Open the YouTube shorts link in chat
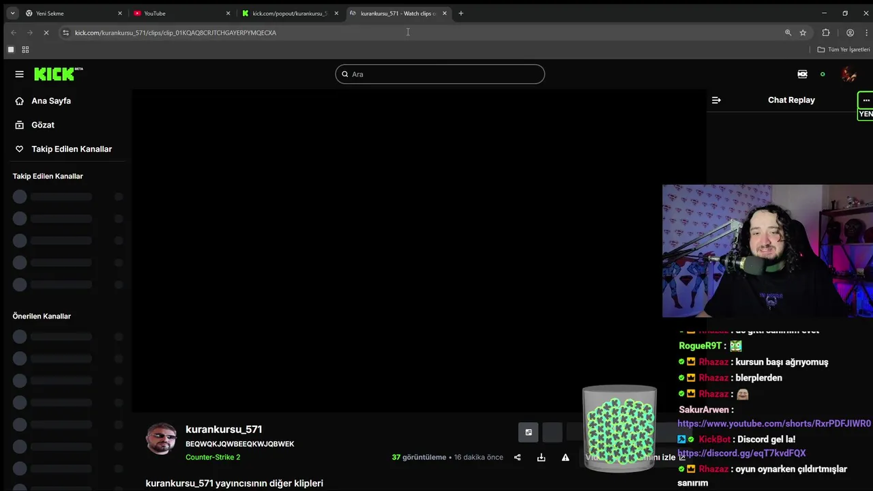873x491 pixels. (774, 423)
